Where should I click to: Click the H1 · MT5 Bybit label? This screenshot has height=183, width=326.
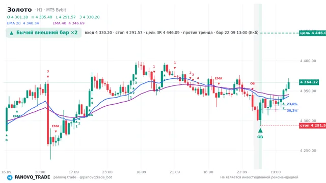tap(51, 10)
